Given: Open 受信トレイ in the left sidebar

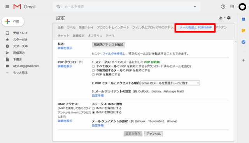Looking at the screenshot, I should (20, 33).
